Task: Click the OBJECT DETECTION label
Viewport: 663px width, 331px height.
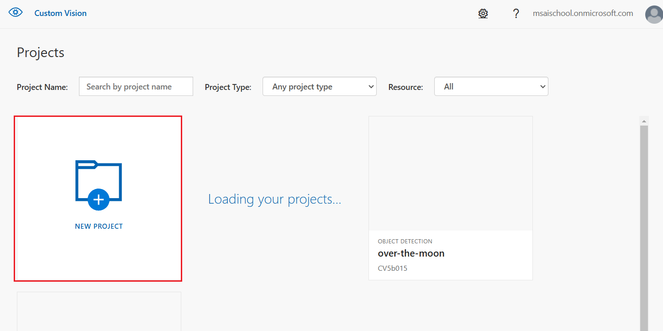Action: [405, 241]
